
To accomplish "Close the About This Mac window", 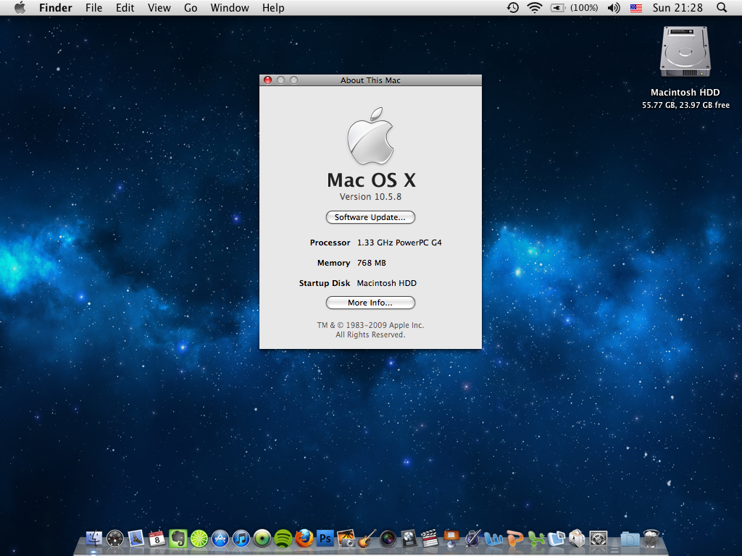I will [268, 80].
